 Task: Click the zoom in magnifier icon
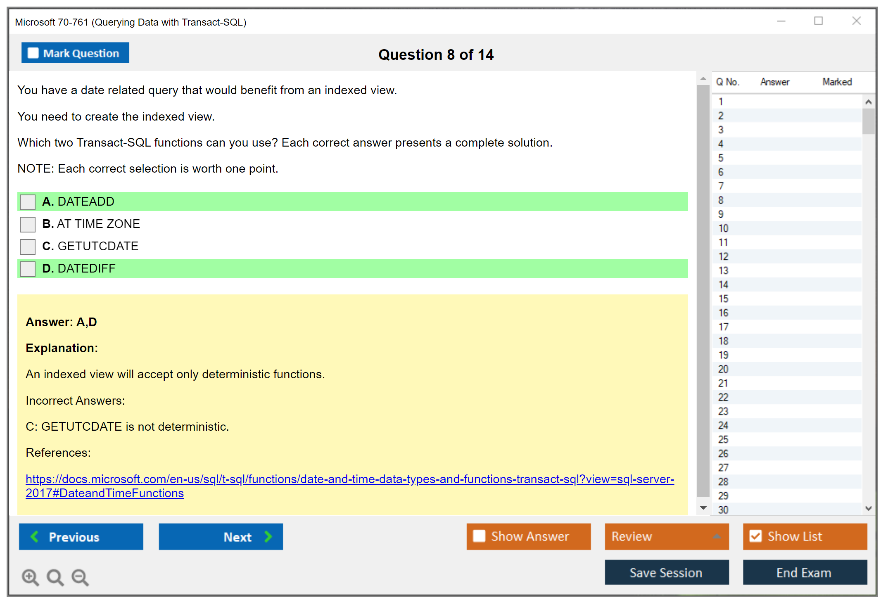coord(30,577)
